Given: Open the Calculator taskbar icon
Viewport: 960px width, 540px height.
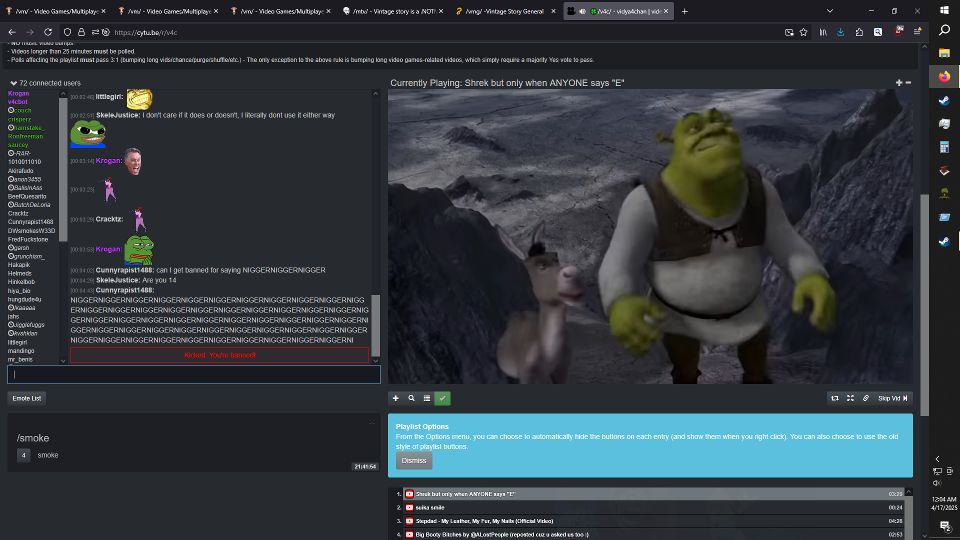Looking at the screenshot, I should [944, 147].
